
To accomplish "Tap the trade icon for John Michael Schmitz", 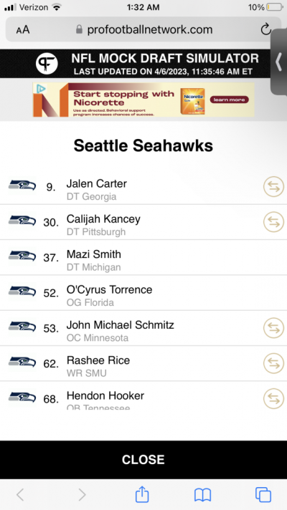I will click(273, 328).
